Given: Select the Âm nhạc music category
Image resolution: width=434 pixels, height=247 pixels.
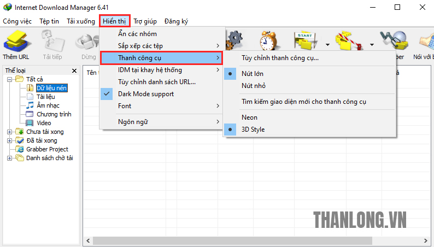Looking at the screenshot, I should click(48, 105).
